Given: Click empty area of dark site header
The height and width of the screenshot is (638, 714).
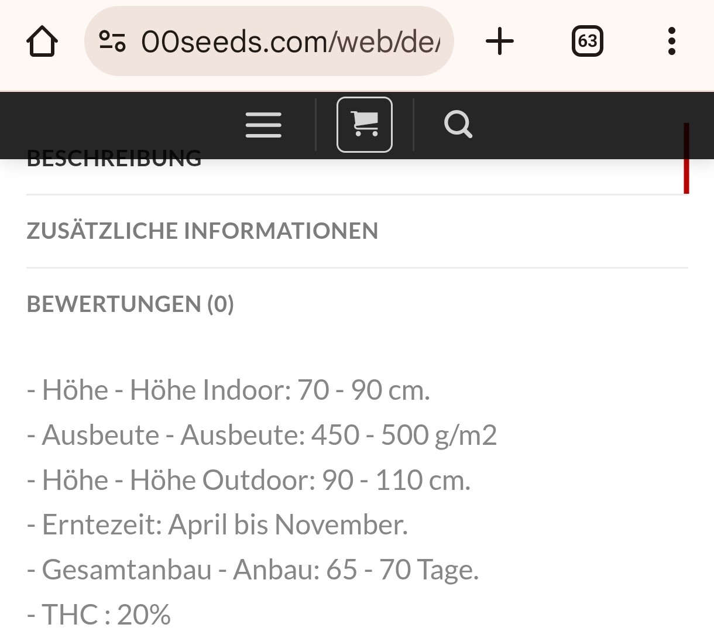Looking at the screenshot, I should pyautogui.click(x=585, y=125).
